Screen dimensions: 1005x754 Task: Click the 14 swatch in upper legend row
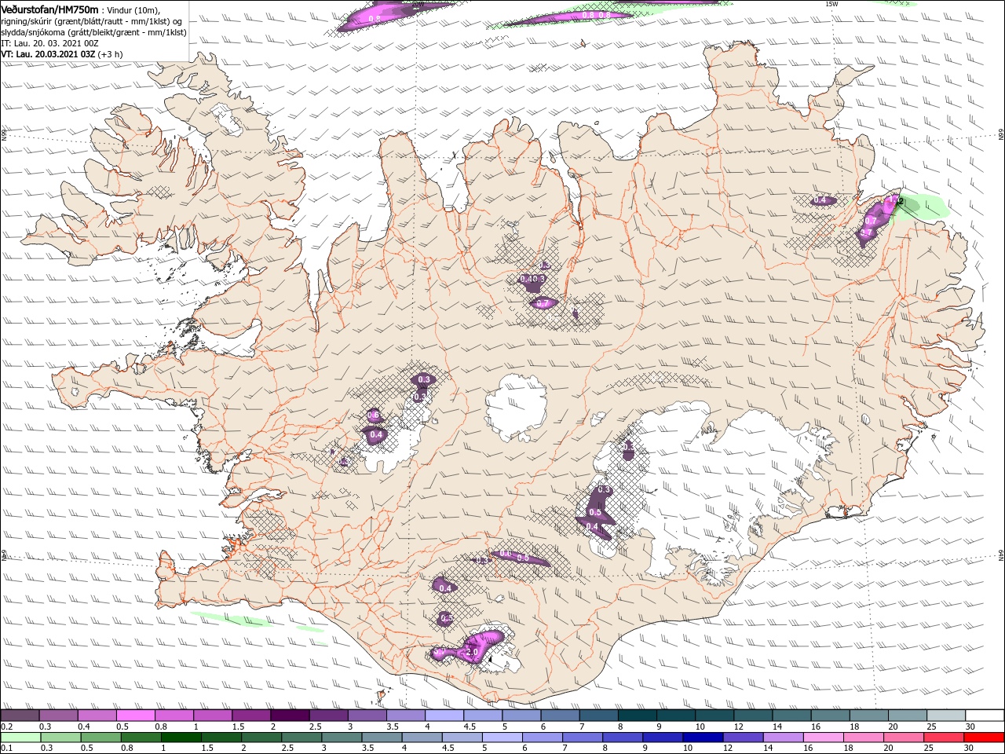(x=791, y=716)
